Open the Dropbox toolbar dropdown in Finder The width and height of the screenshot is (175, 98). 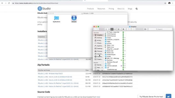click(145, 29)
